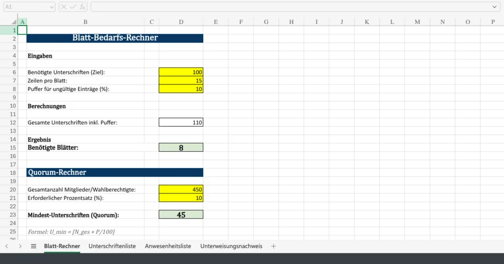Select the Formel U_min italic note
The image size is (504, 264).
coord(71,232)
